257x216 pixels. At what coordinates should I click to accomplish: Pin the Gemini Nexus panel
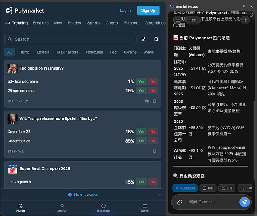point(244,6)
